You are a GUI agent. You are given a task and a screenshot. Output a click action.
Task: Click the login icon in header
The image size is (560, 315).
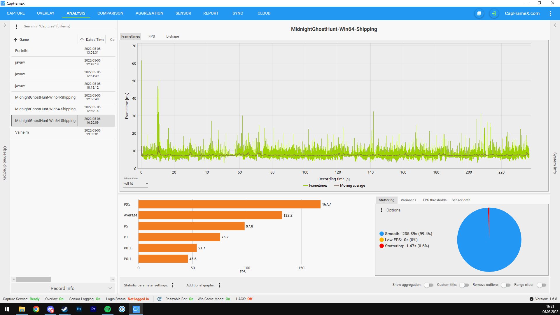pyautogui.click(x=494, y=13)
